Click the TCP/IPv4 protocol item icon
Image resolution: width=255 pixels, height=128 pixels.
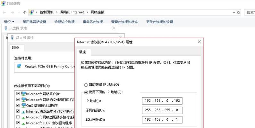tap(23, 112)
